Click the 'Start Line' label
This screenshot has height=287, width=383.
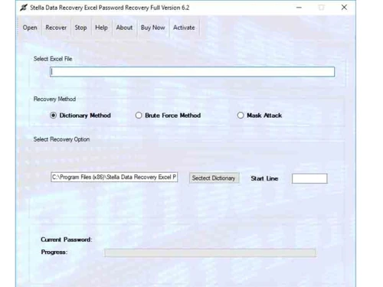264,178
